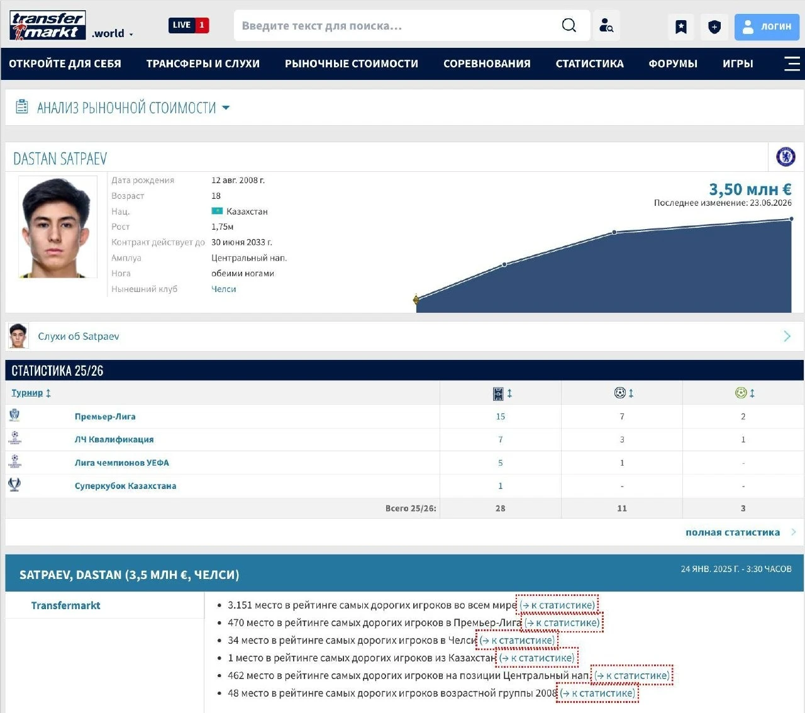
Task: Click the Transfermarkt source tab
Action: point(66,605)
